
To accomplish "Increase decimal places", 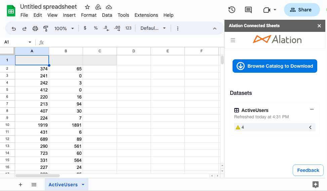I will tap(117, 28).
